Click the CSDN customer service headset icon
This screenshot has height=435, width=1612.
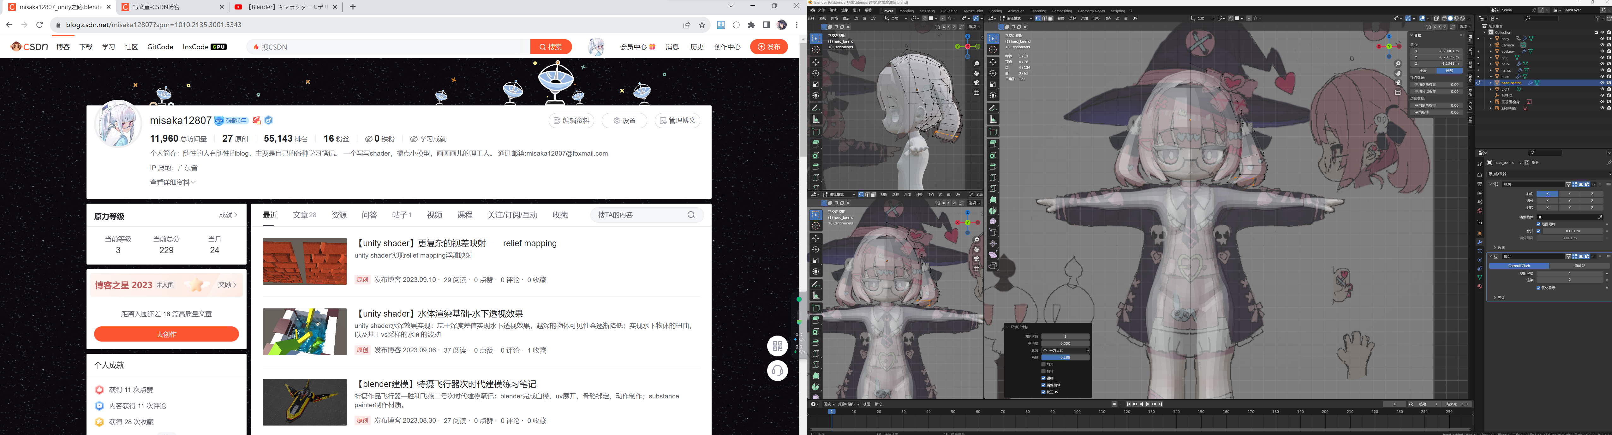[x=777, y=371]
